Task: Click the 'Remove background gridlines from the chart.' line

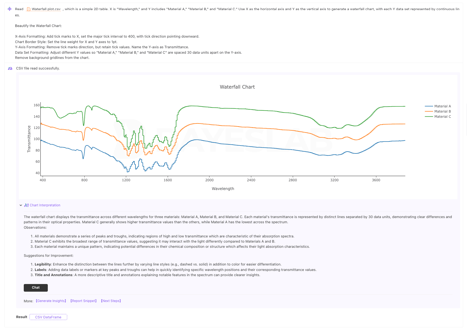Action: pyautogui.click(x=52, y=58)
